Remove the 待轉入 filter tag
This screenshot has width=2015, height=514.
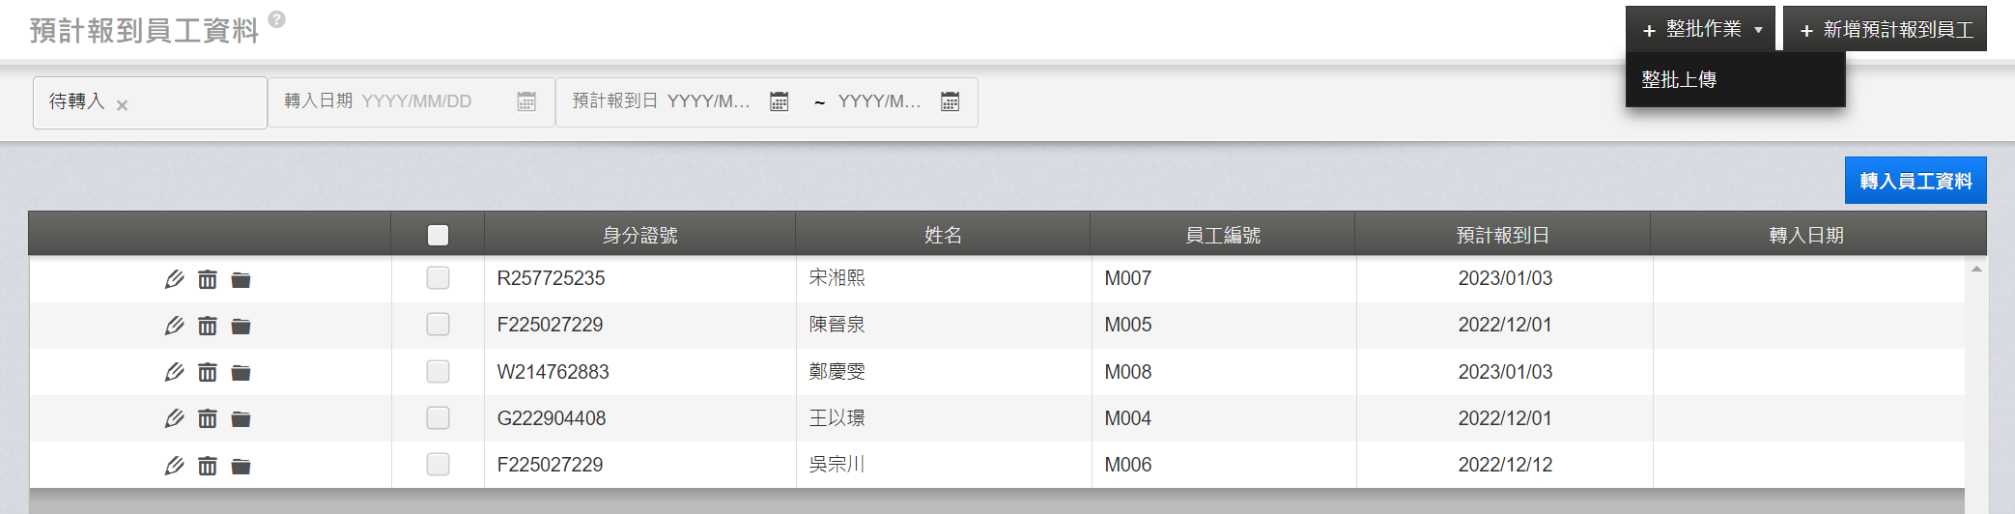coord(122,105)
